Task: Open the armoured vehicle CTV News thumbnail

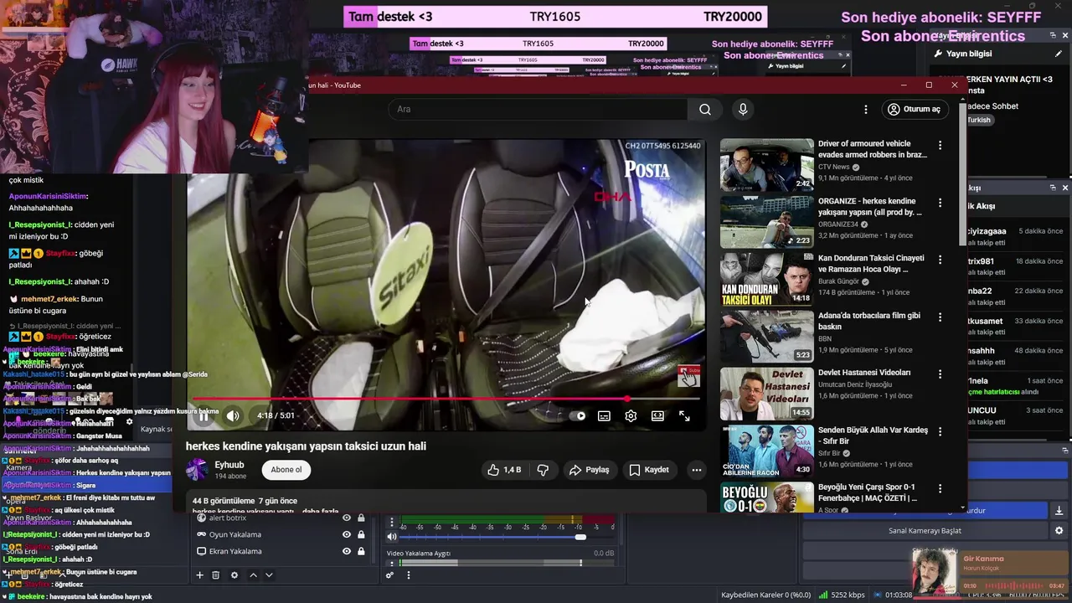Action: click(x=766, y=165)
